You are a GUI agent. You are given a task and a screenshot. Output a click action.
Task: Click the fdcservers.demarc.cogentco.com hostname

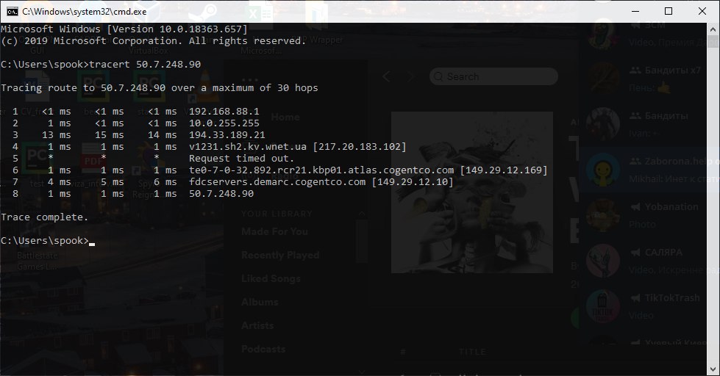[x=277, y=182]
